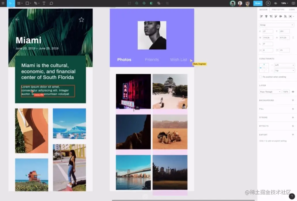Open the 128% zoom dropdown
This screenshot has width=297, height=201.
coord(285,3)
